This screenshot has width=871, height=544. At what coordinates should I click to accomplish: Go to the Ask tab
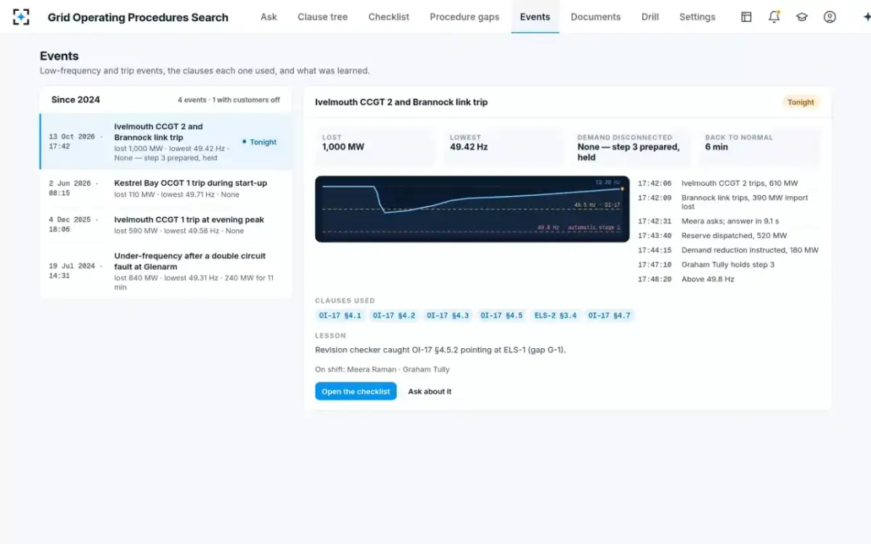click(x=269, y=17)
